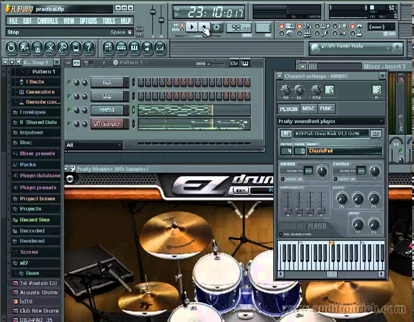
Task: Toggle mute LED for Kick channel
Action: coord(69,82)
